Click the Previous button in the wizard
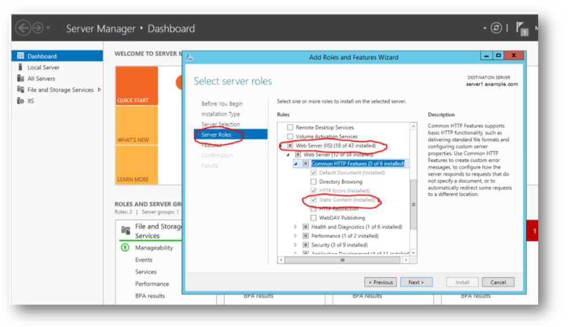 pos(381,282)
